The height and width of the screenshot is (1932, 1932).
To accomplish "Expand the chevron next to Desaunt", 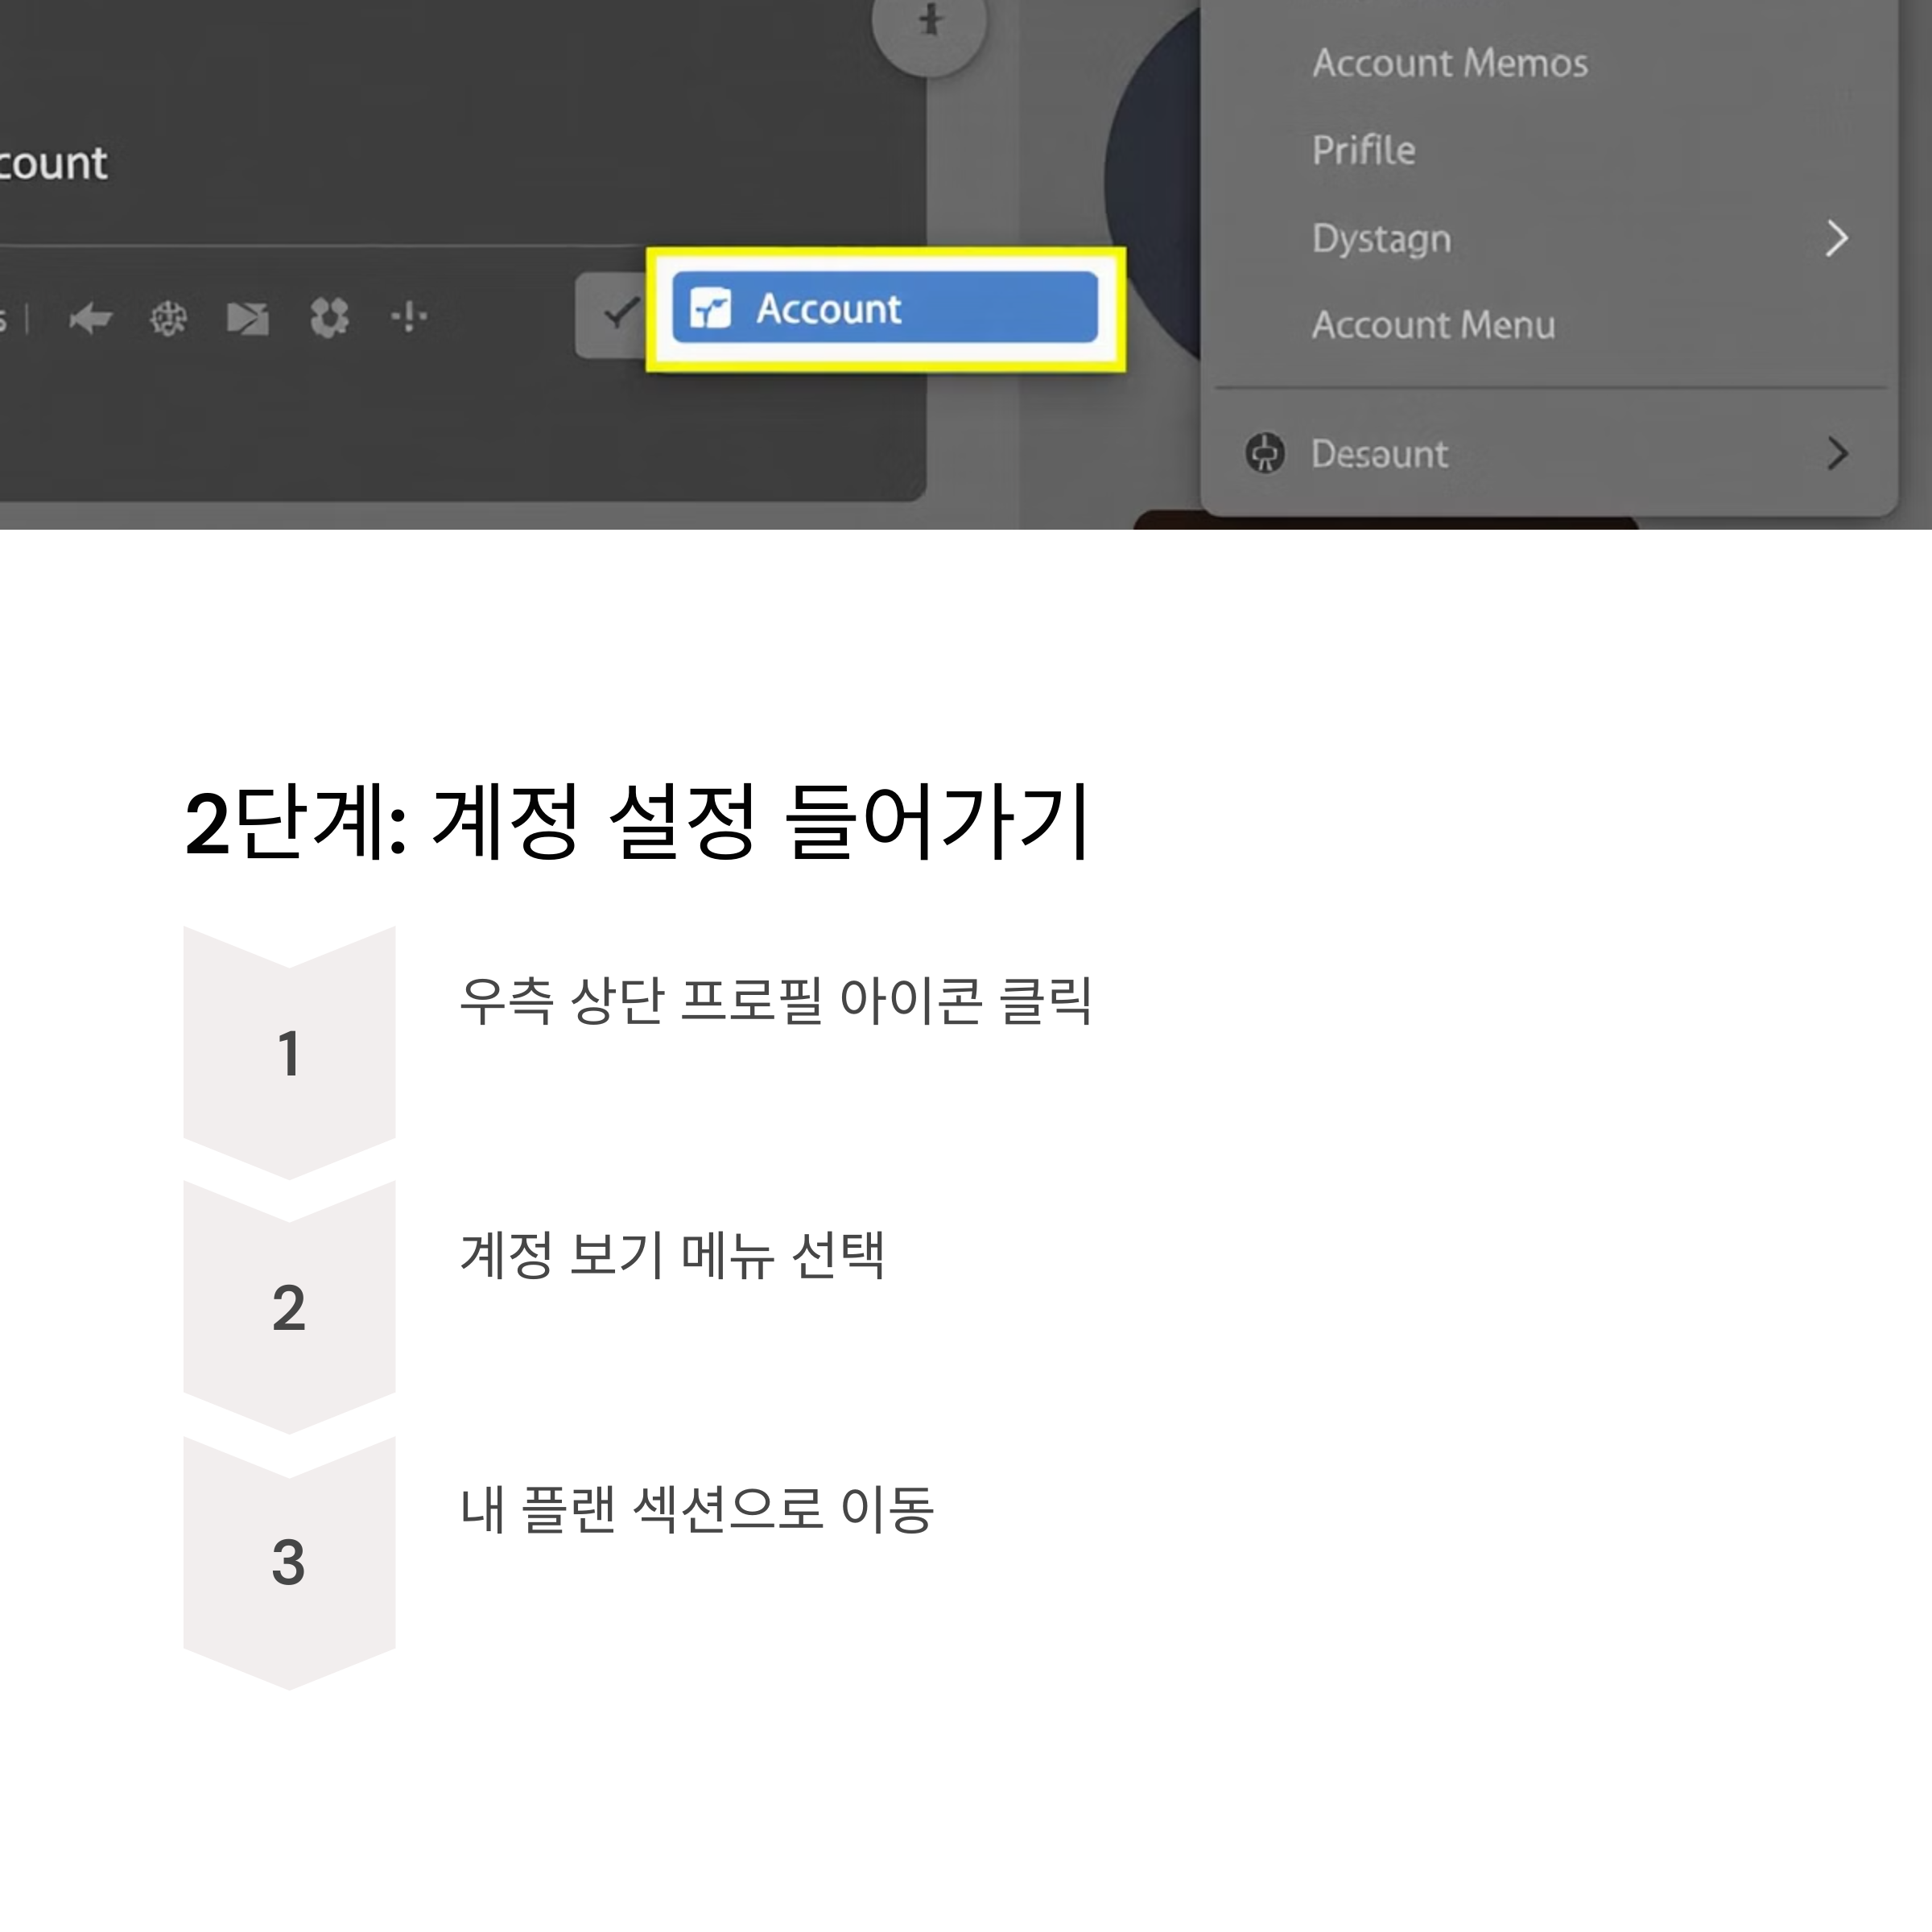I will point(1837,454).
